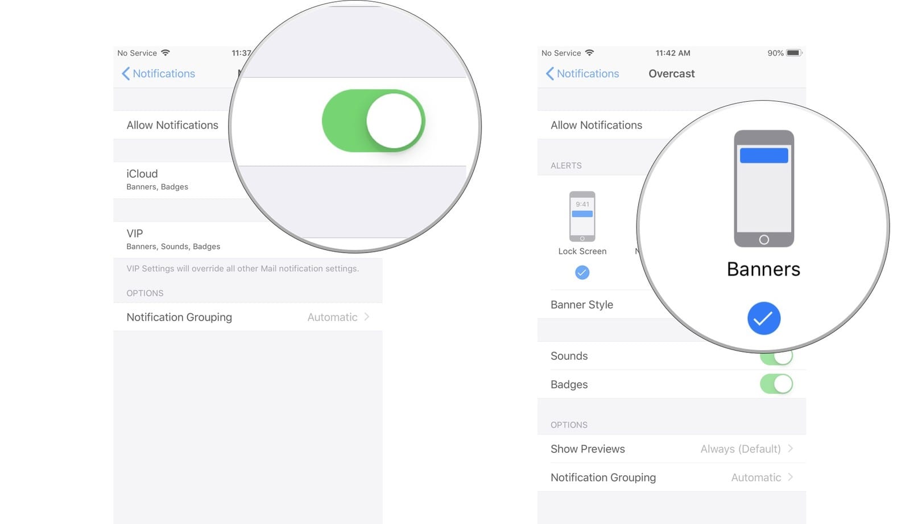The width and height of the screenshot is (910, 524).
Task: Click the 90% battery percentage text
Action: (x=775, y=53)
